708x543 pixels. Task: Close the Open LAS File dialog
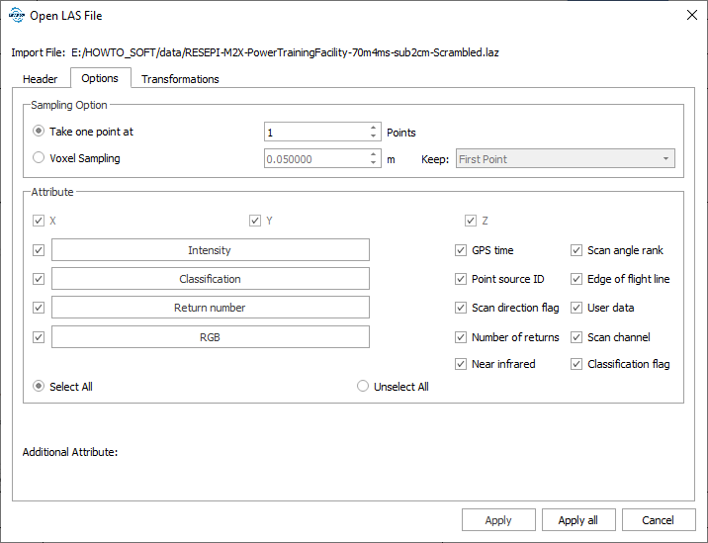pos(690,16)
